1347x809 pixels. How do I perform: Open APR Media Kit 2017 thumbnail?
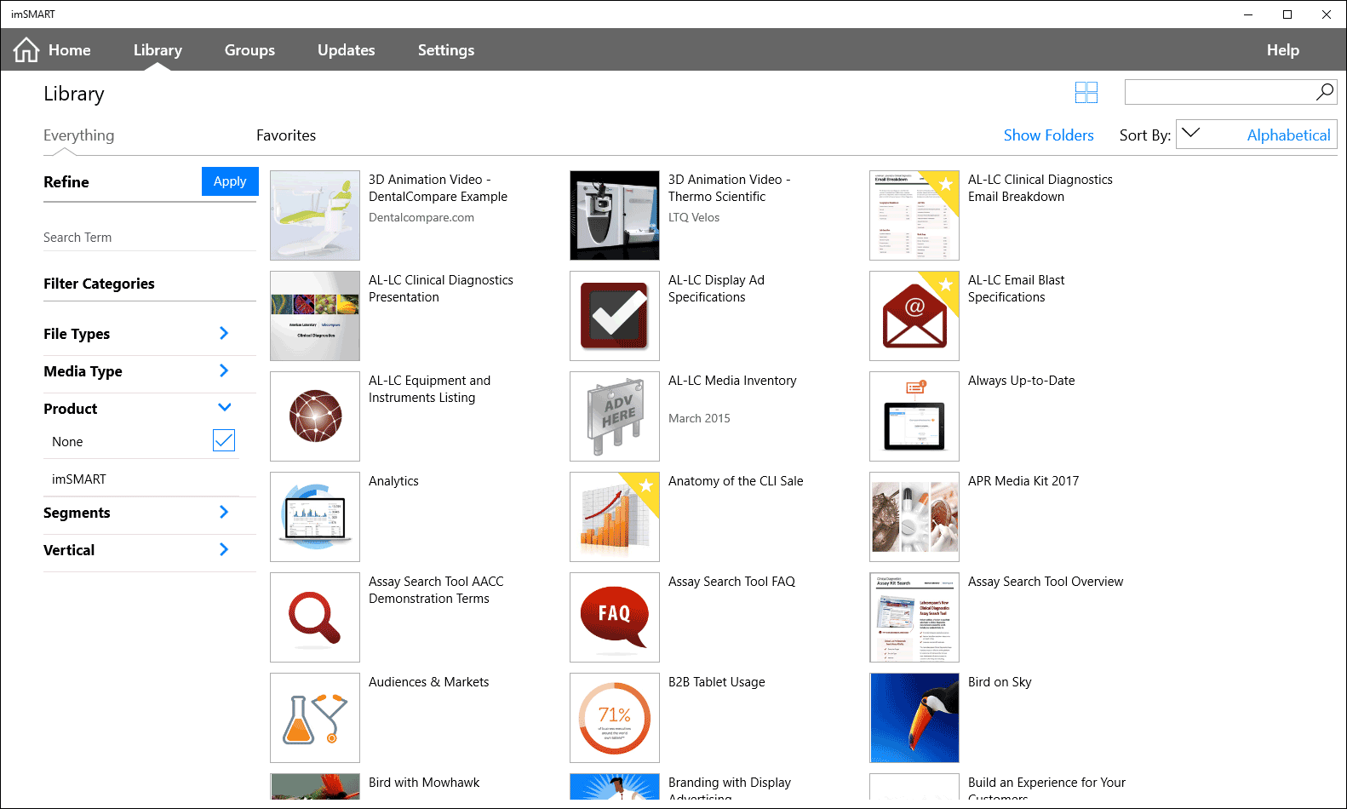pyautogui.click(x=914, y=517)
